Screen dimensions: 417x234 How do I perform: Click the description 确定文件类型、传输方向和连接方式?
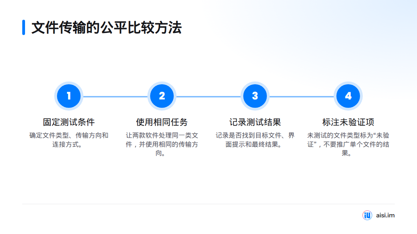click(69, 140)
